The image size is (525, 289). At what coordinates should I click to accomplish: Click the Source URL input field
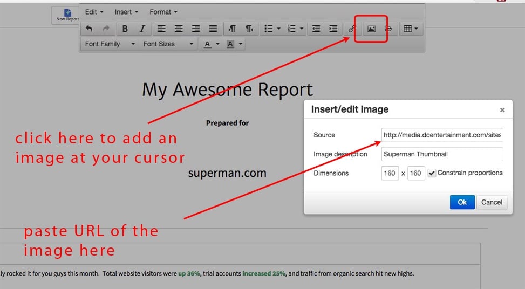click(x=441, y=135)
